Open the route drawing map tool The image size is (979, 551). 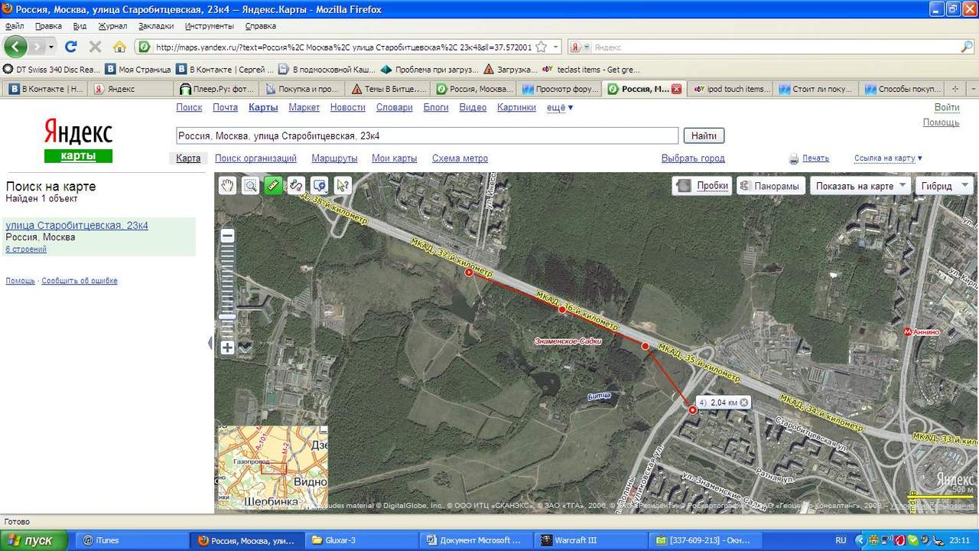(x=296, y=185)
